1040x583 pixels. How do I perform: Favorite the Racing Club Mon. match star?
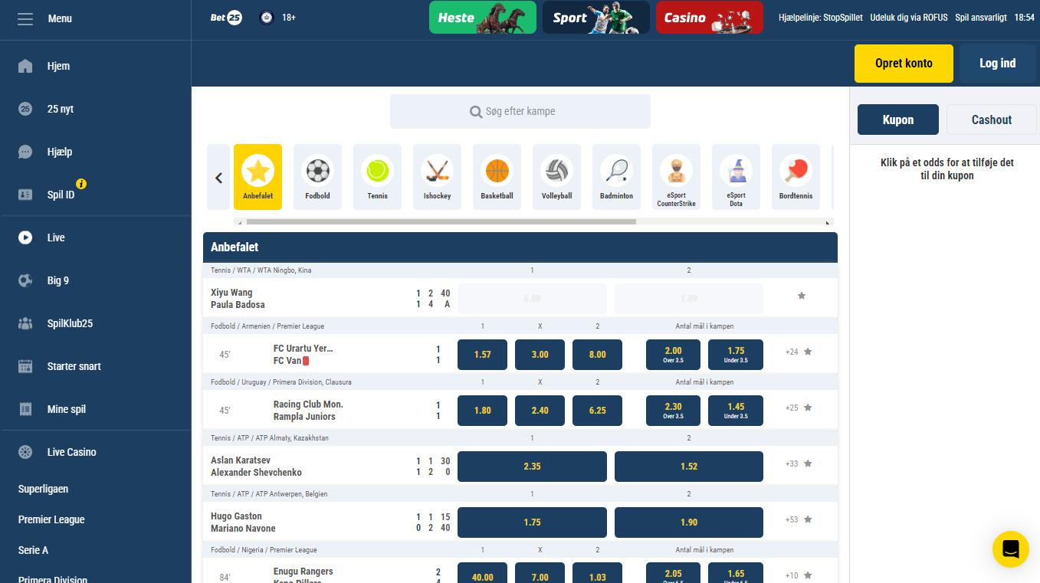coord(808,408)
